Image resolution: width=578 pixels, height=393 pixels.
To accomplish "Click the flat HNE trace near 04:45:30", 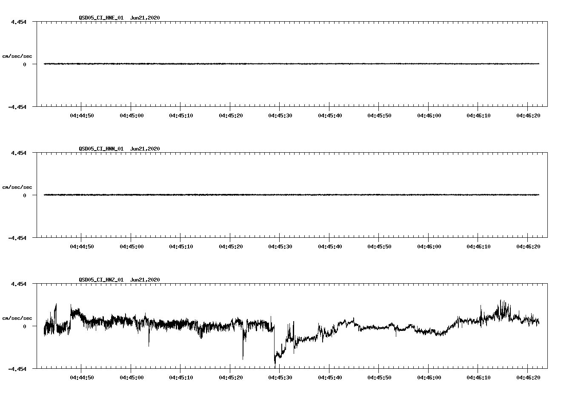I will pyautogui.click(x=280, y=64).
